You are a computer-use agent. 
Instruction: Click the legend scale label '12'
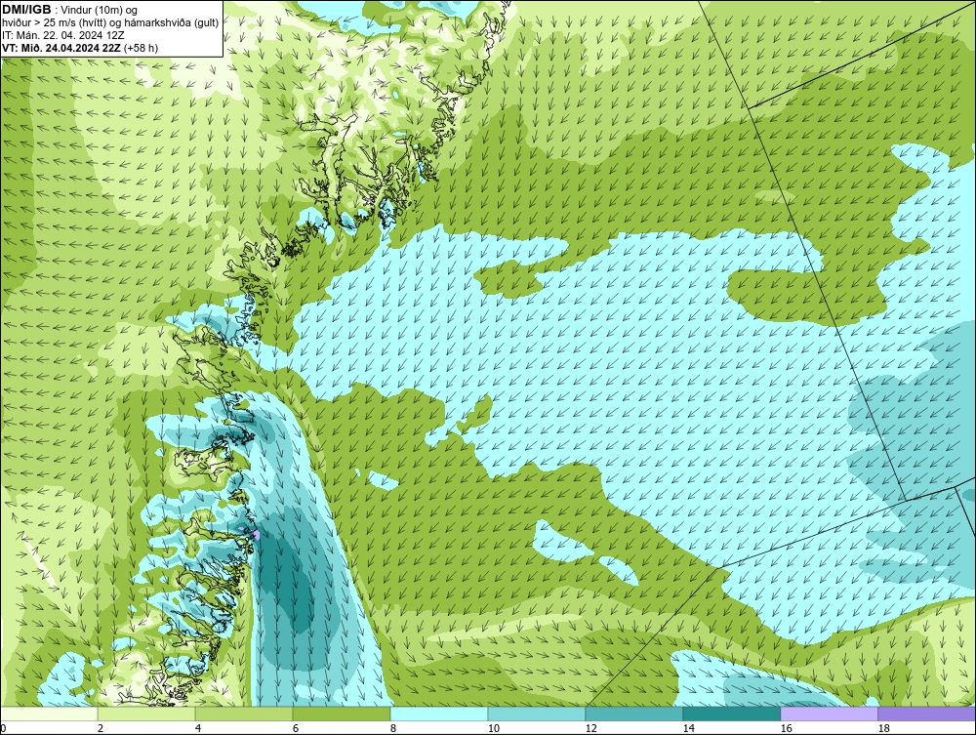click(590, 728)
